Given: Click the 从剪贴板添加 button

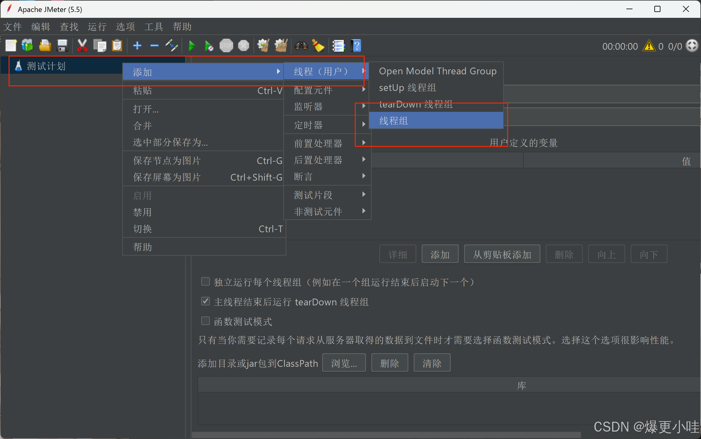Looking at the screenshot, I should 502,254.
